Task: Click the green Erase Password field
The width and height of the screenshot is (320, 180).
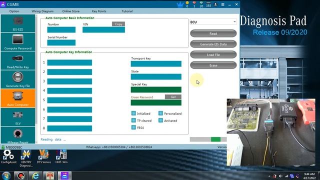Action: click(x=156, y=102)
